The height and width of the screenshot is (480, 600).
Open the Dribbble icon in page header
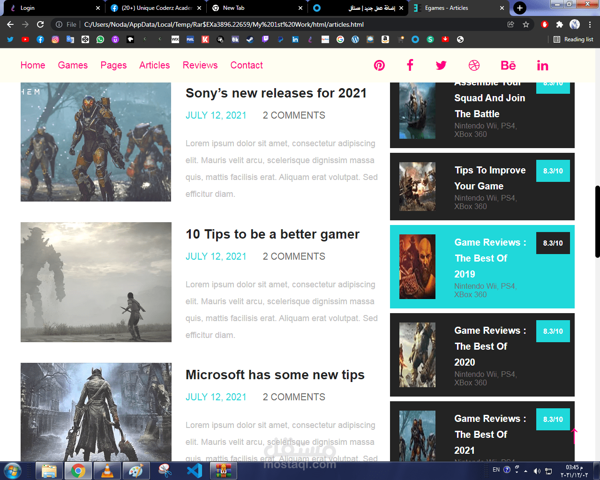click(474, 65)
